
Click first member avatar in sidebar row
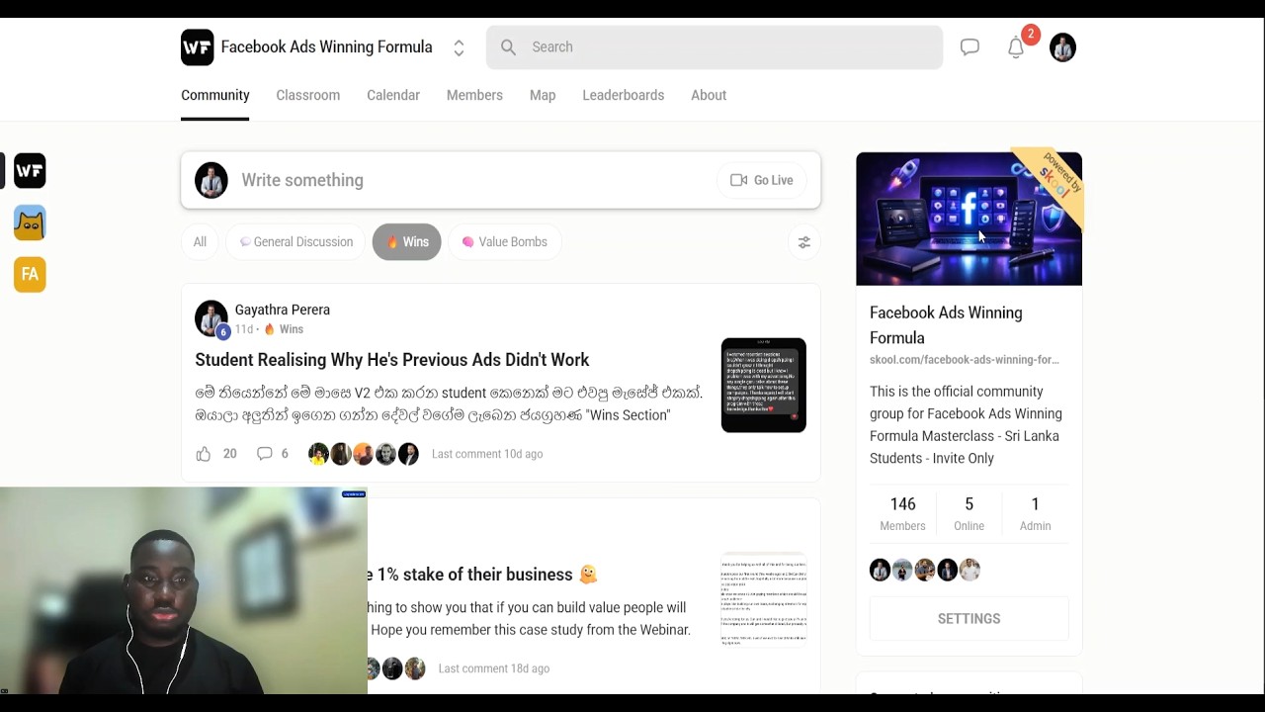tap(880, 570)
